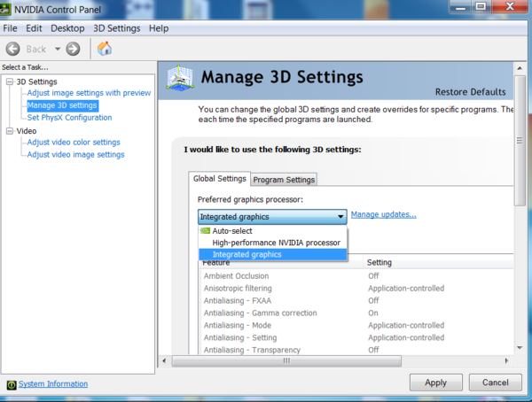Select the Antialiasing - Transparency row
This screenshot has width=532, height=402.
(x=356, y=350)
